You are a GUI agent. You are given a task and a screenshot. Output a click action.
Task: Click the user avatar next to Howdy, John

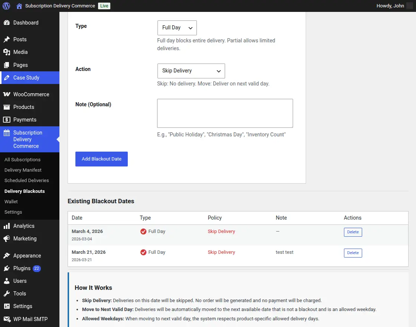coord(410,6)
